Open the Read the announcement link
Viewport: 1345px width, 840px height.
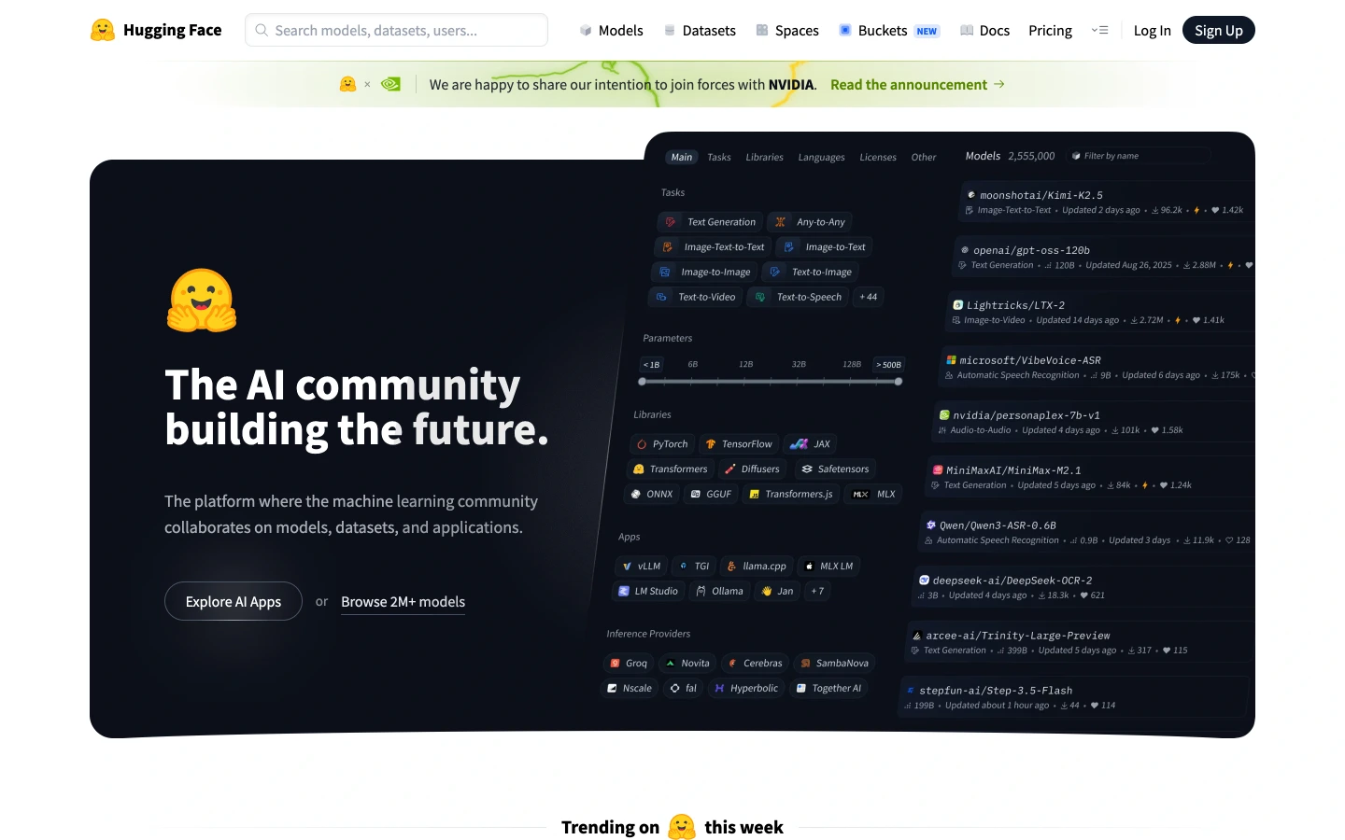(x=917, y=85)
